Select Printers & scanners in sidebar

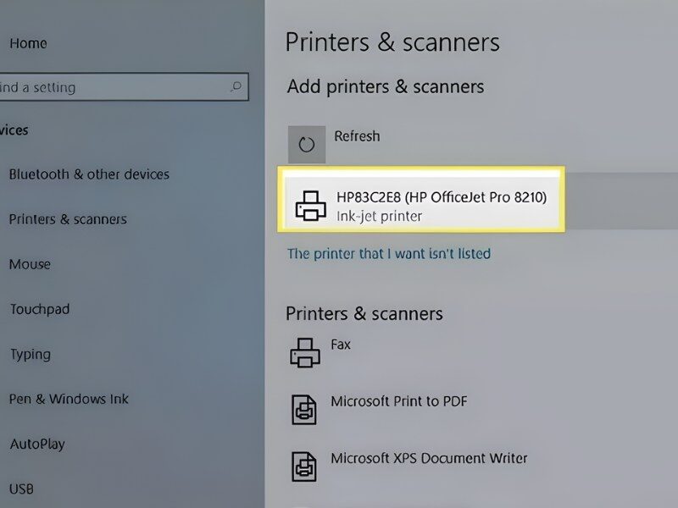[68, 219]
